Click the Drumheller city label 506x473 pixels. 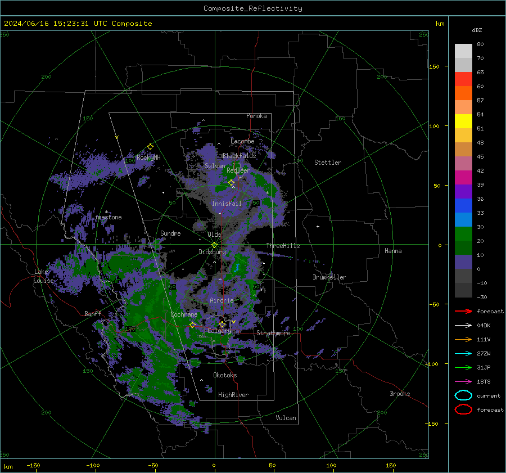click(x=329, y=277)
